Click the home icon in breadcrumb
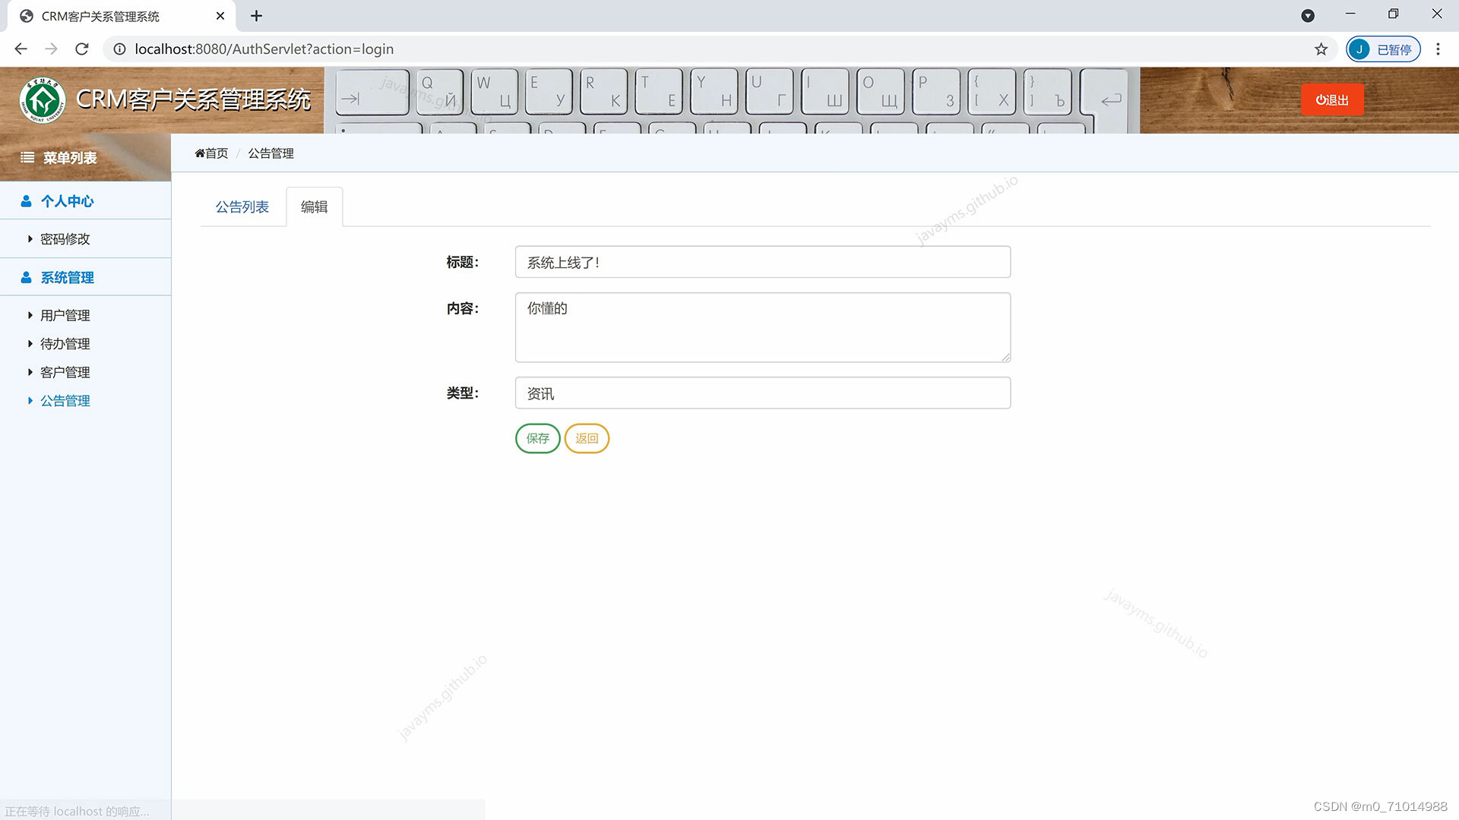Viewport: 1459px width, 820px height. (200, 153)
